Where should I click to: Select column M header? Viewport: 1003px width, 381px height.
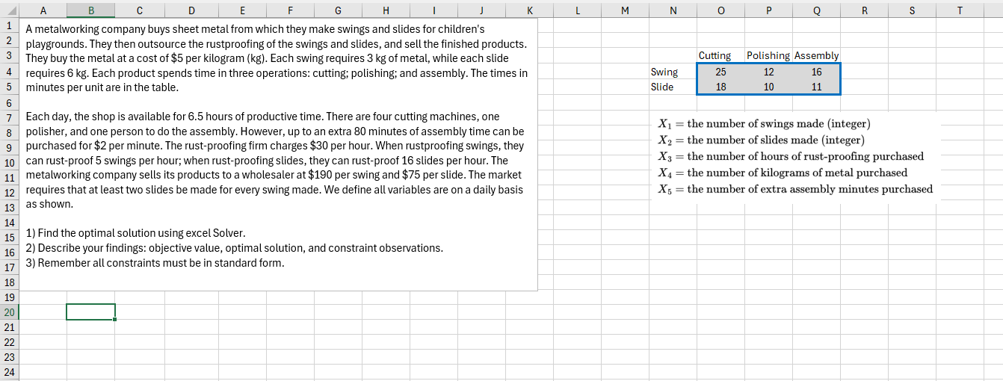(x=626, y=10)
